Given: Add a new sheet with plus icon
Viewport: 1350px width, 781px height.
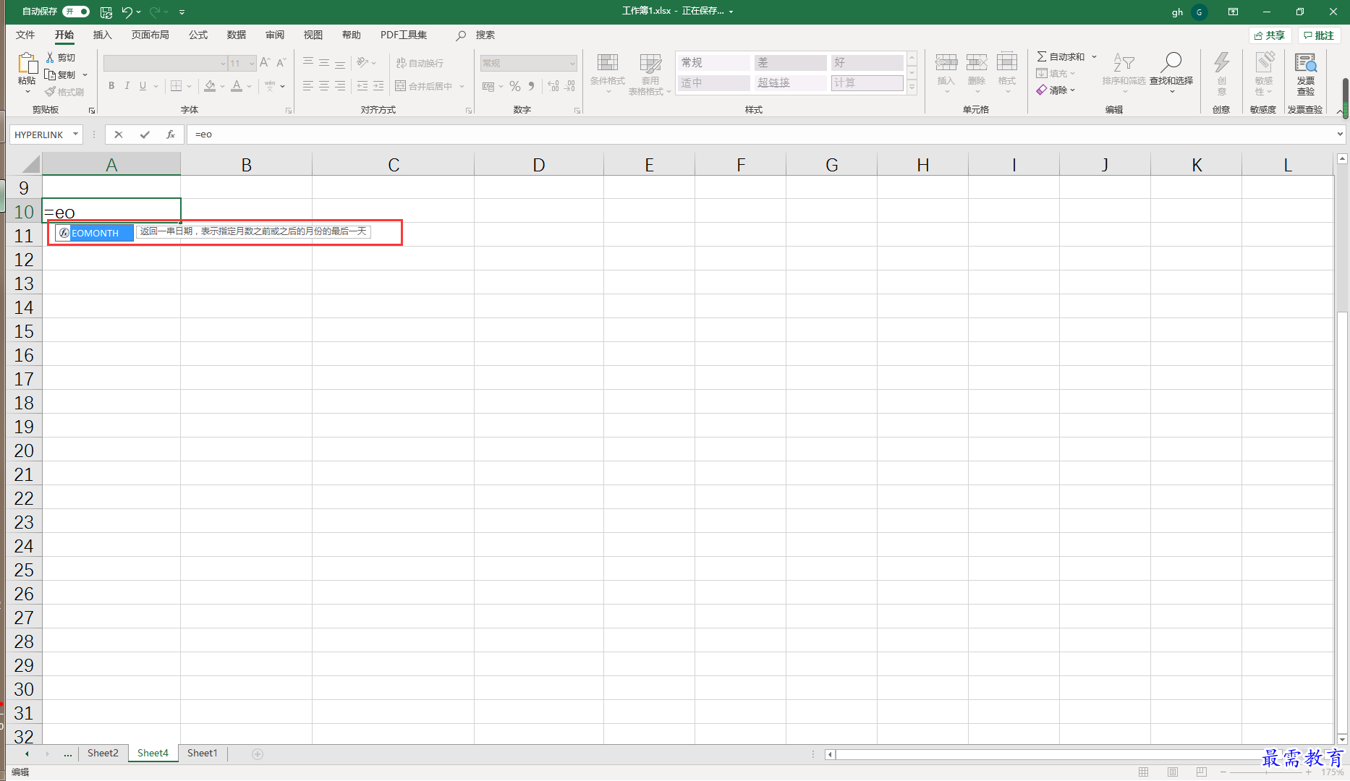Looking at the screenshot, I should coord(257,754).
